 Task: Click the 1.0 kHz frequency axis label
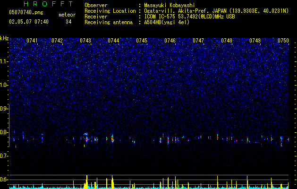(4, 85)
